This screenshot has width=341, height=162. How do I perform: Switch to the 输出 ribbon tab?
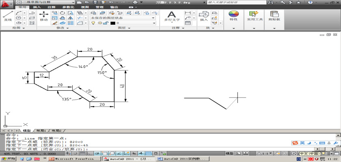(x=114, y=7)
